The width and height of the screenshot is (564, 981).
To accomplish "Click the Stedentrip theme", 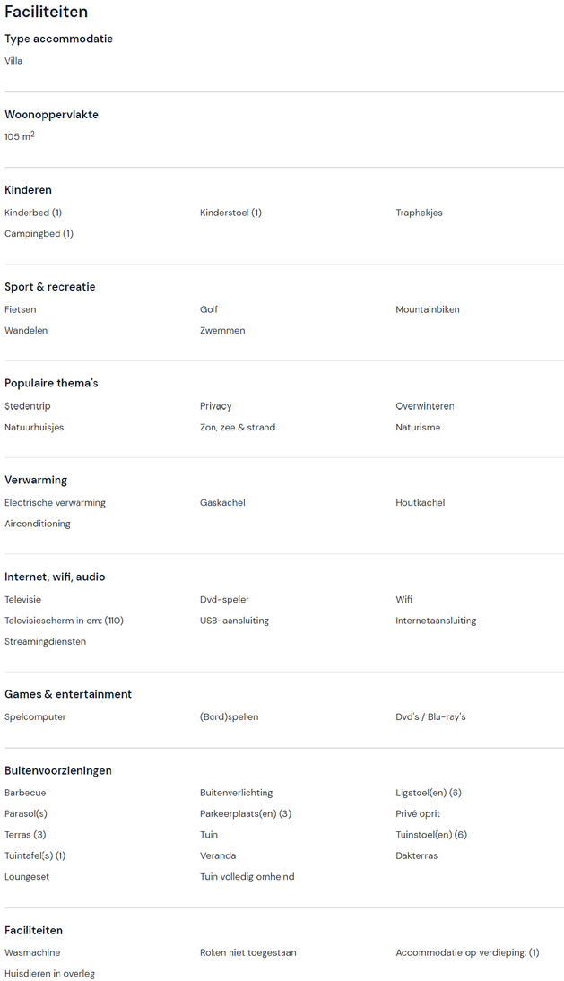I will pyautogui.click(x=28, y=406).
